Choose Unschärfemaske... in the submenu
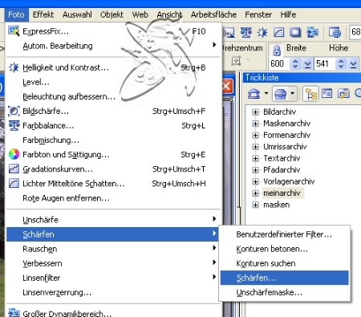Screen dimensions: 361x317 click(285, 292)
